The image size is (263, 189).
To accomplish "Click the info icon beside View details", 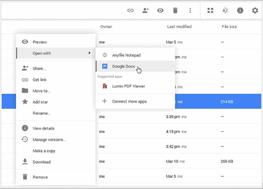I will [x=25, y=128].
